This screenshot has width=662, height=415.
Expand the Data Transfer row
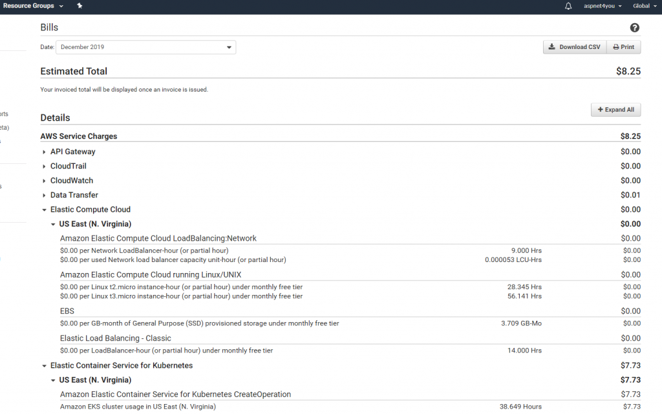pos(44,195)
